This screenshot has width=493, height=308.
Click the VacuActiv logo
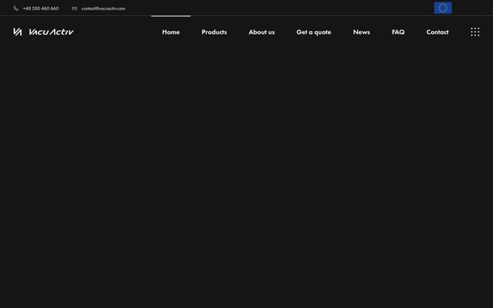click(43, 31)
